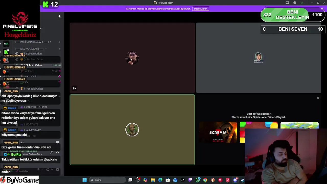Open the screen share icon beside chat panel

pos(57,142)
